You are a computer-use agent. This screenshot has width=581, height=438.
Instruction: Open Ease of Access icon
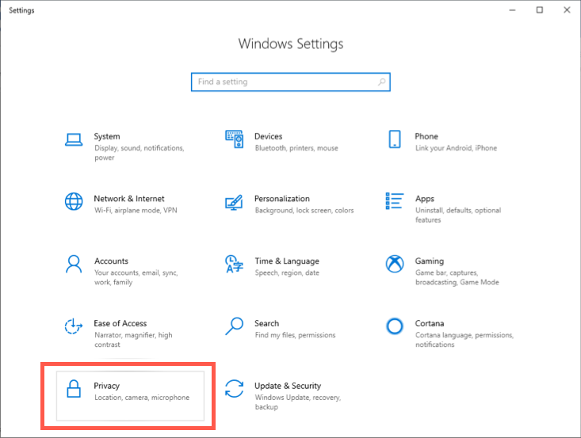pos(74,326)
